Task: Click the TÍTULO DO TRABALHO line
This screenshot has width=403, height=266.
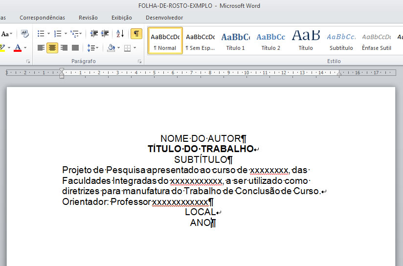Action: 203,149
